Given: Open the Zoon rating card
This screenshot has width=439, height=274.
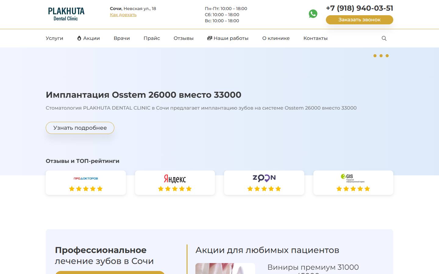Looking at the screenshot, I should pyautogui.click(x=264, y=183).
